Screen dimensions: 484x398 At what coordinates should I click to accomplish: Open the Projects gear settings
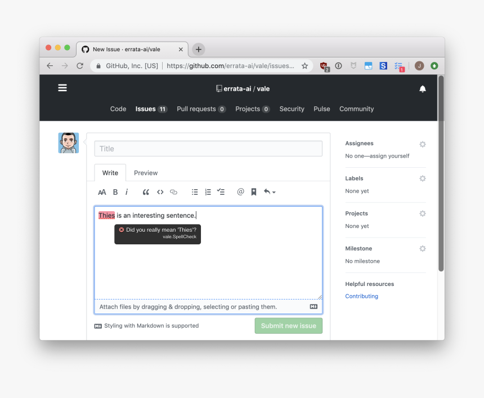pyautogui.click(x=423, y=214)
